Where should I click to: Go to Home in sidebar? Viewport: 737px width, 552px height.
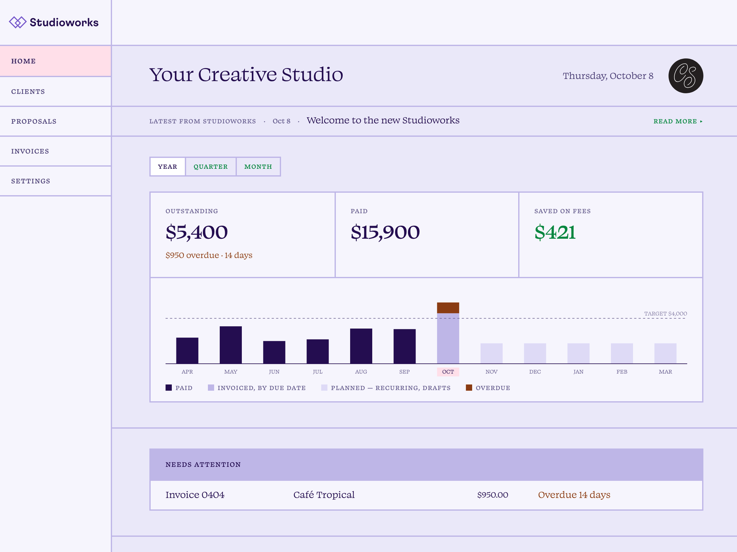[55, 61]
